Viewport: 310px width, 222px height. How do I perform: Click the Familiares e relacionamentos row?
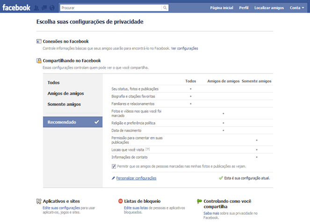(192, 104)
